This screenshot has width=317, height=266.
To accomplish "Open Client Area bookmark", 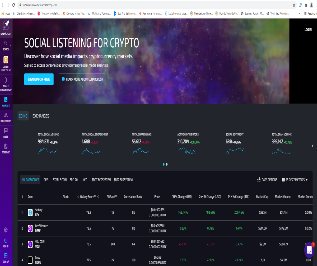I will click(24, 13).
